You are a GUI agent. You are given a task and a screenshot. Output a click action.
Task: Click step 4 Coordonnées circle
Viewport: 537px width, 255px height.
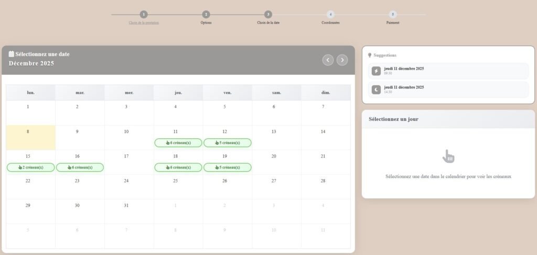(x=330, y=14)
